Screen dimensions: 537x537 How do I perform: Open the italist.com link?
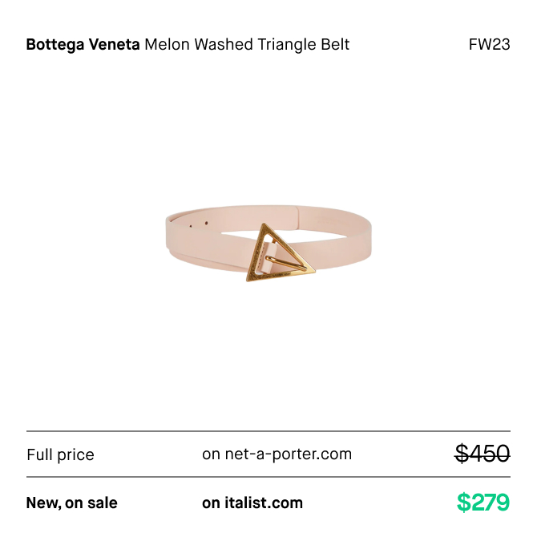(x=252, y=503)
